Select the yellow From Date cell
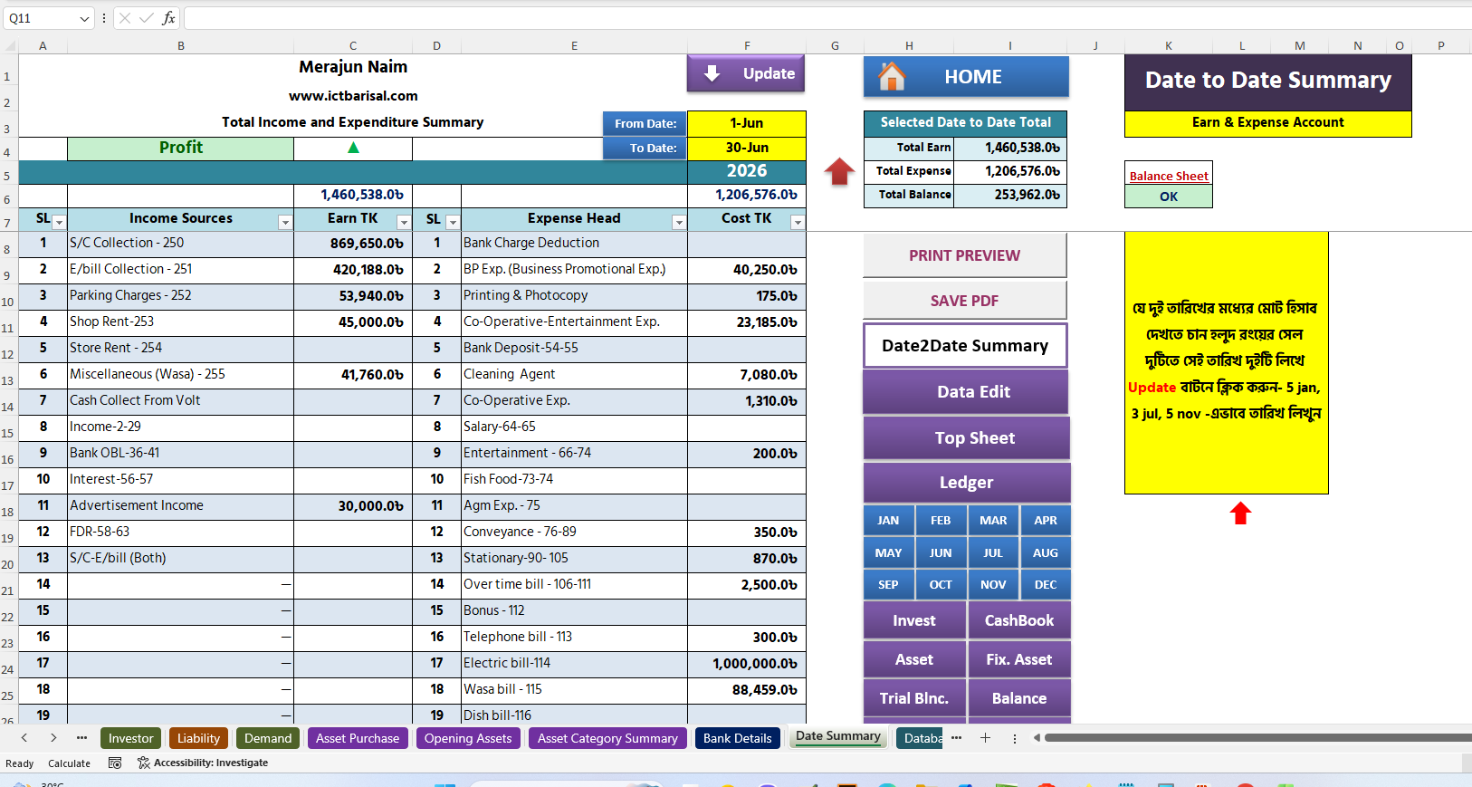The height and width of the screenshot is (787, 1472). coord(747,123)
